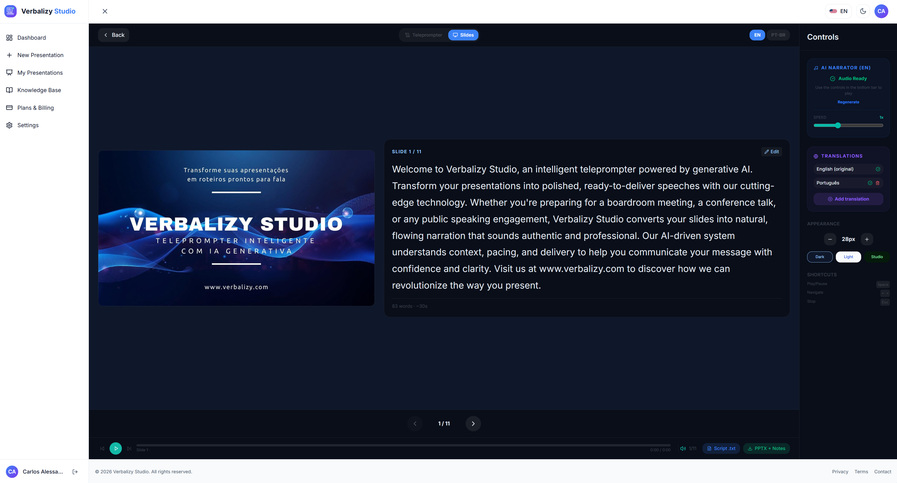Click the 1 / 11 slide counter

444,423
